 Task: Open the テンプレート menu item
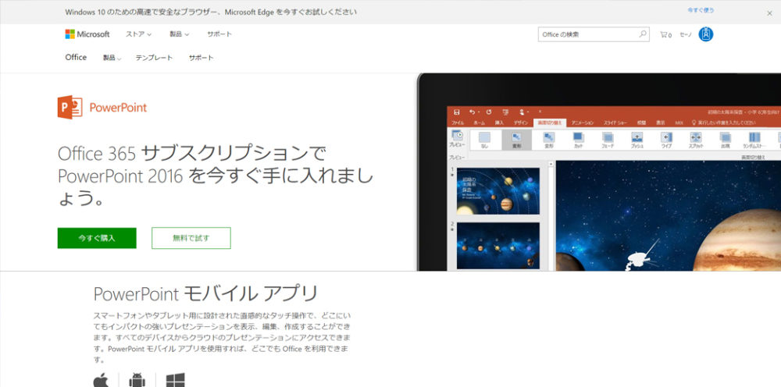155,58
